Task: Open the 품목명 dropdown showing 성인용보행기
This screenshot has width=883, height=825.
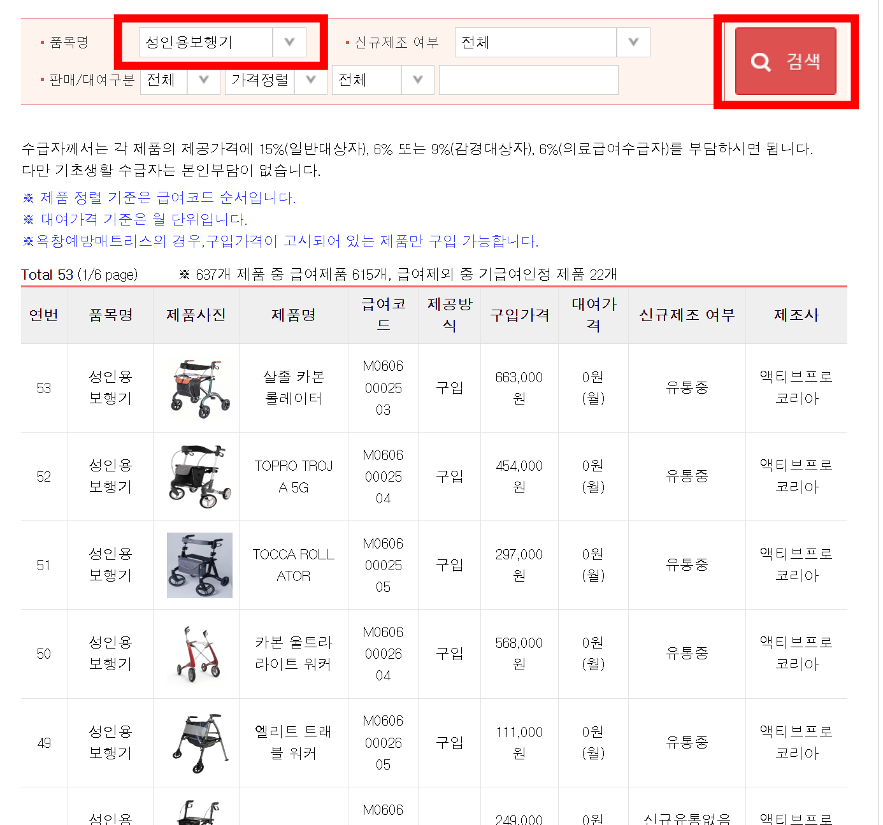Action: point(222,42)
